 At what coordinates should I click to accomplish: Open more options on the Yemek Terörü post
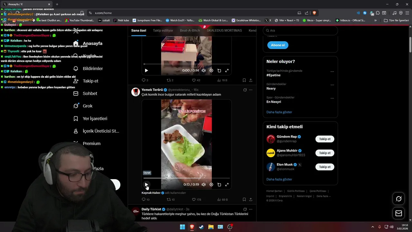251,90
